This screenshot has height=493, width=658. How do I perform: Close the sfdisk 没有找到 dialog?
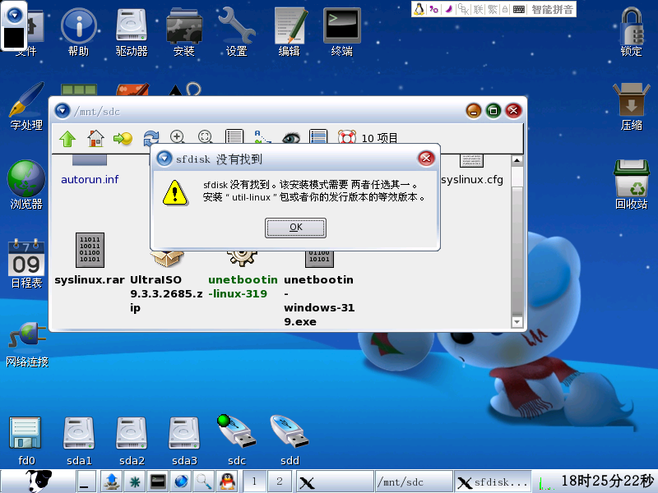426,158
